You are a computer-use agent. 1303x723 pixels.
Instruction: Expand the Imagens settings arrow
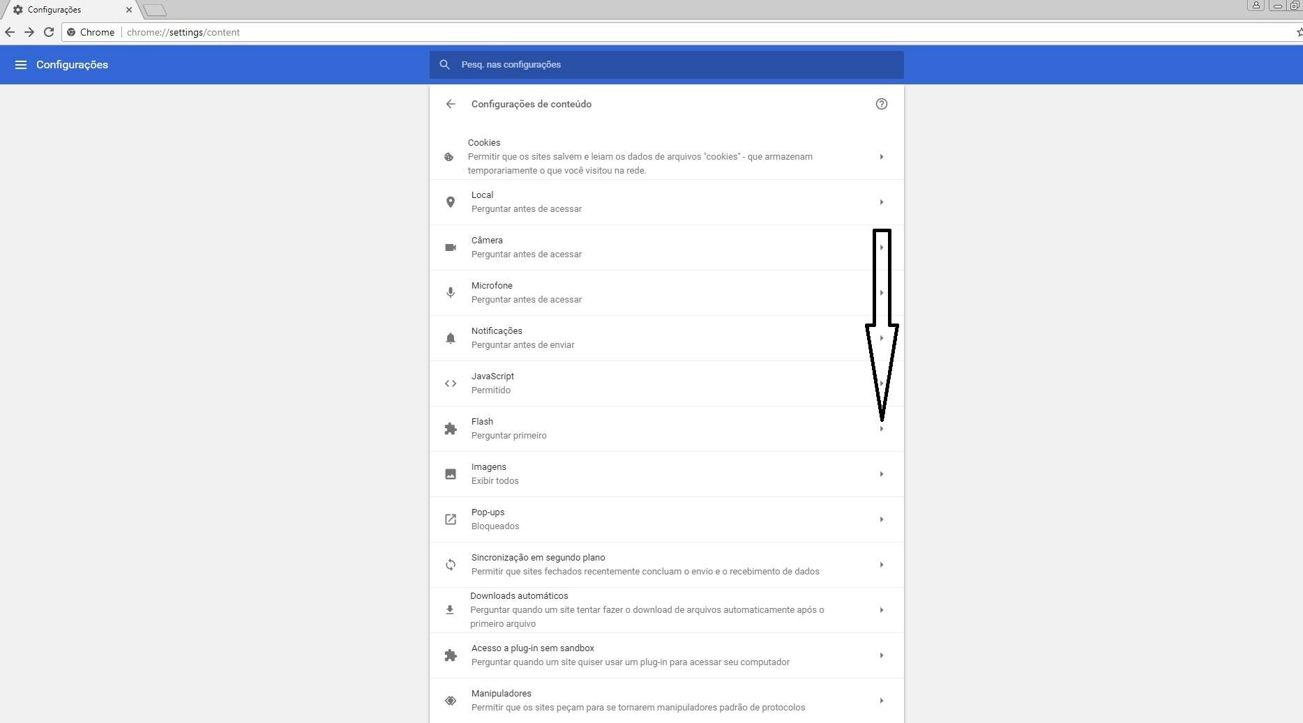pyautogui.click(x=881, y=474)
